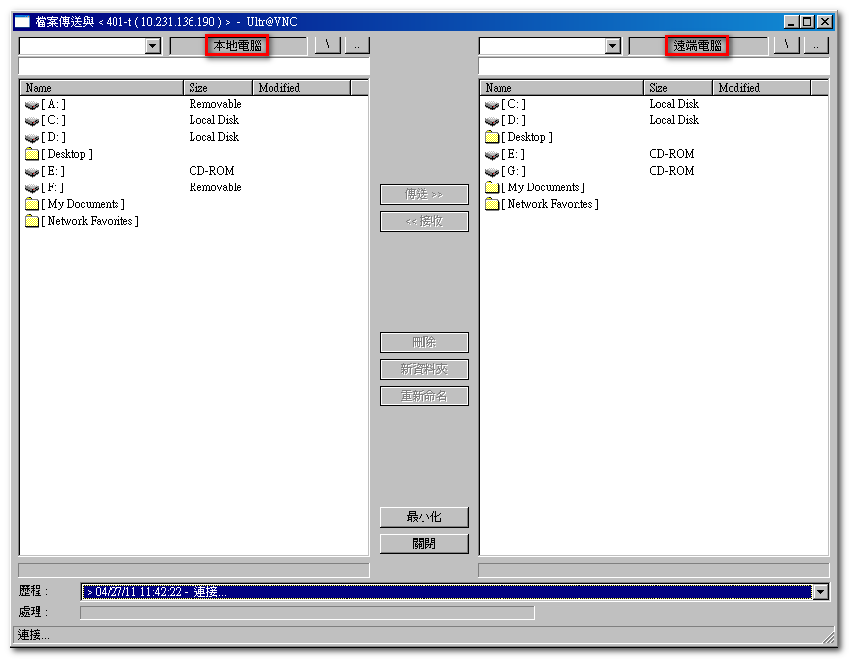
Task: Select remote D: Local Disk entry
Action: [514, 120]
